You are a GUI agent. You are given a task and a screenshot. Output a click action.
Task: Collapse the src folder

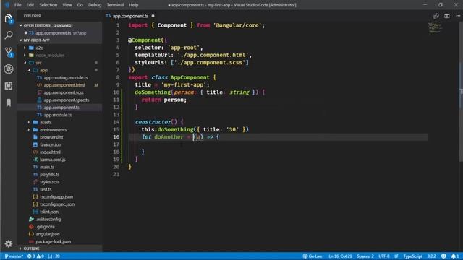[x=38, y=63]
